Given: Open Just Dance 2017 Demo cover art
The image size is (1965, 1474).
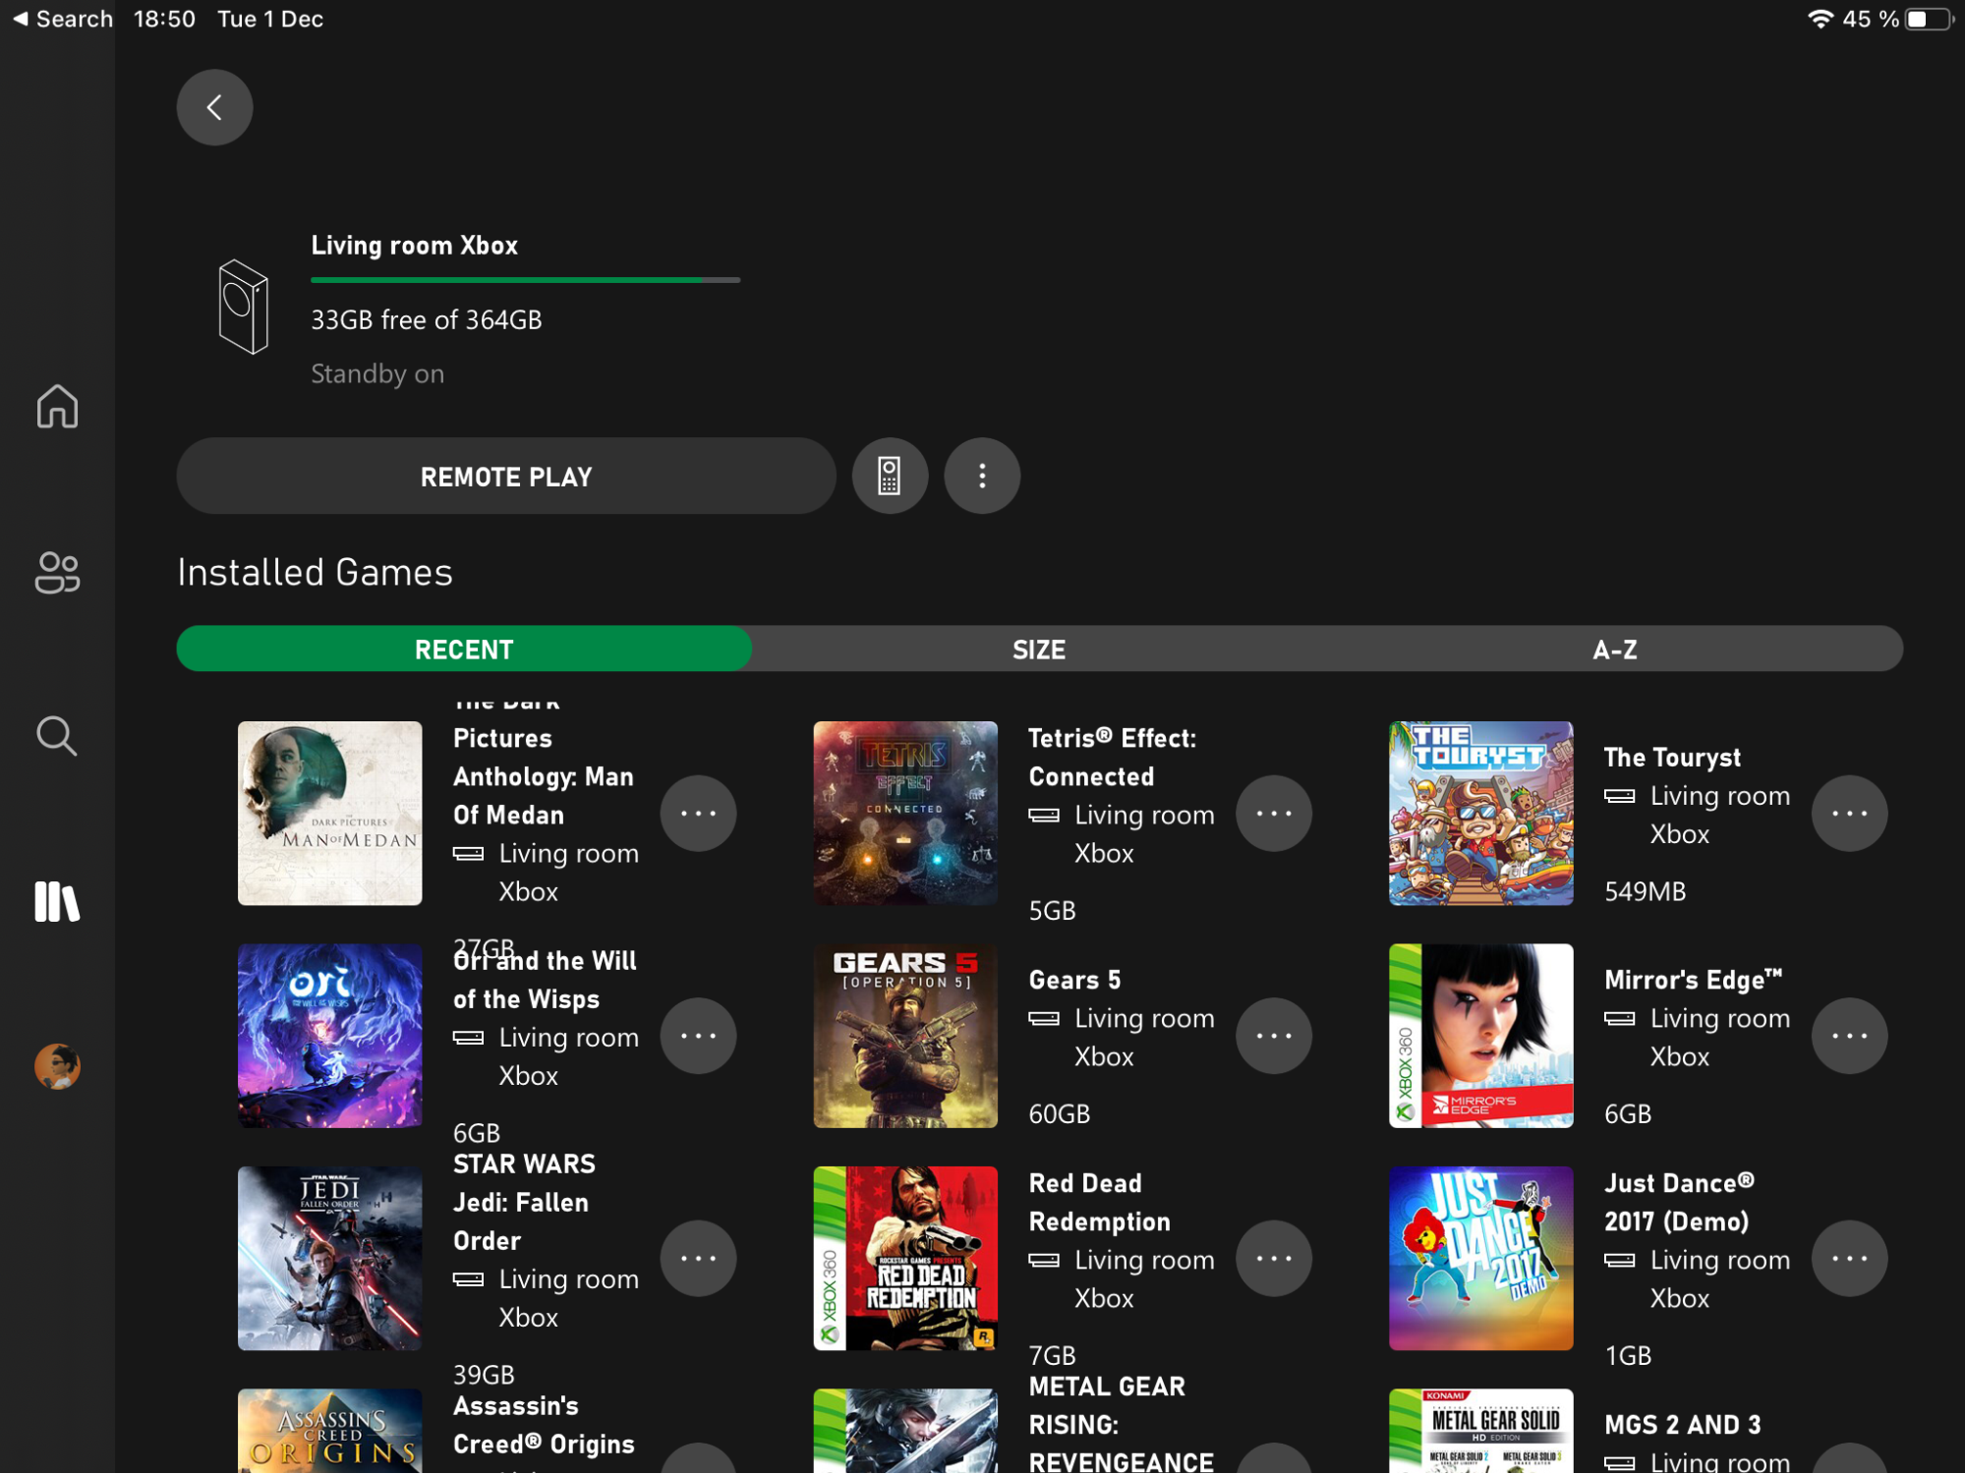Looking at the screenshot, I should [1481, 1259].
